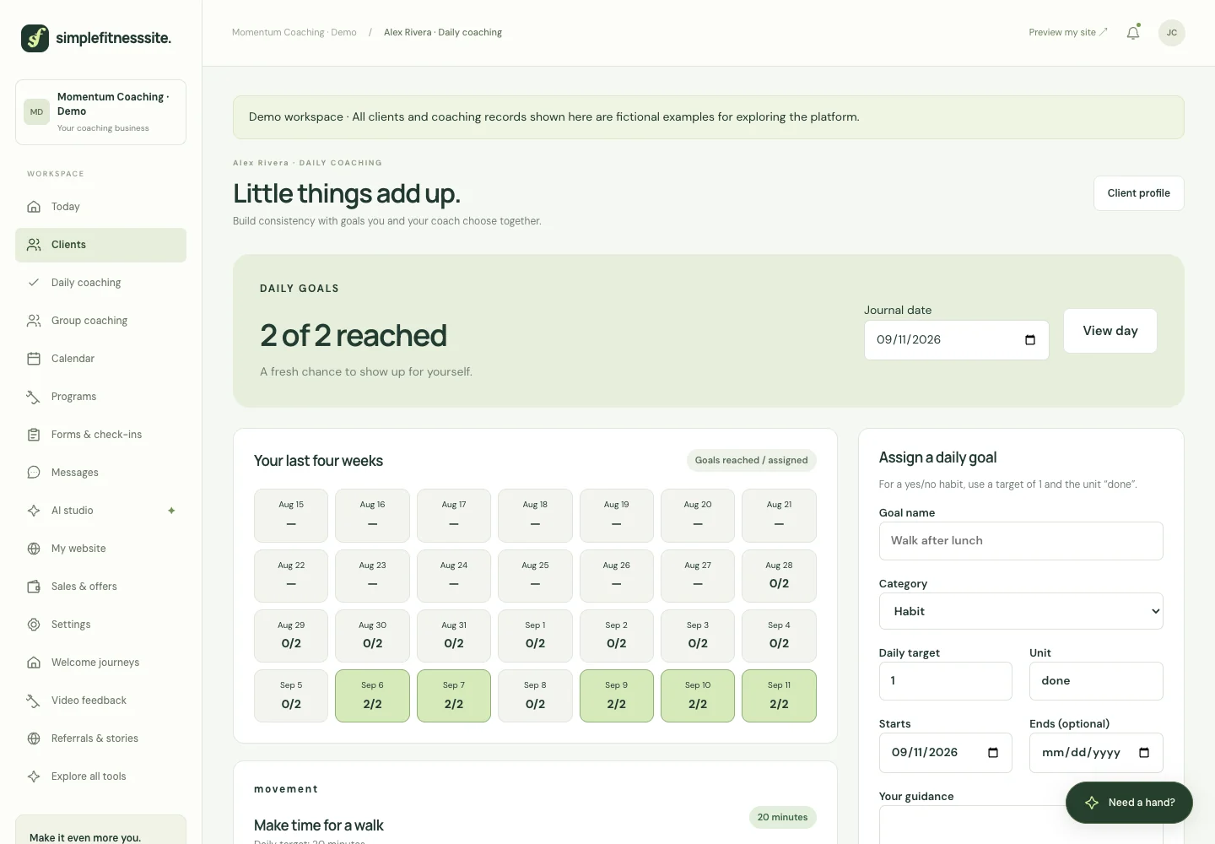Open the Journal date calendar picker icon
This screenshot has width=1215, height=844.
[1030, 340]
